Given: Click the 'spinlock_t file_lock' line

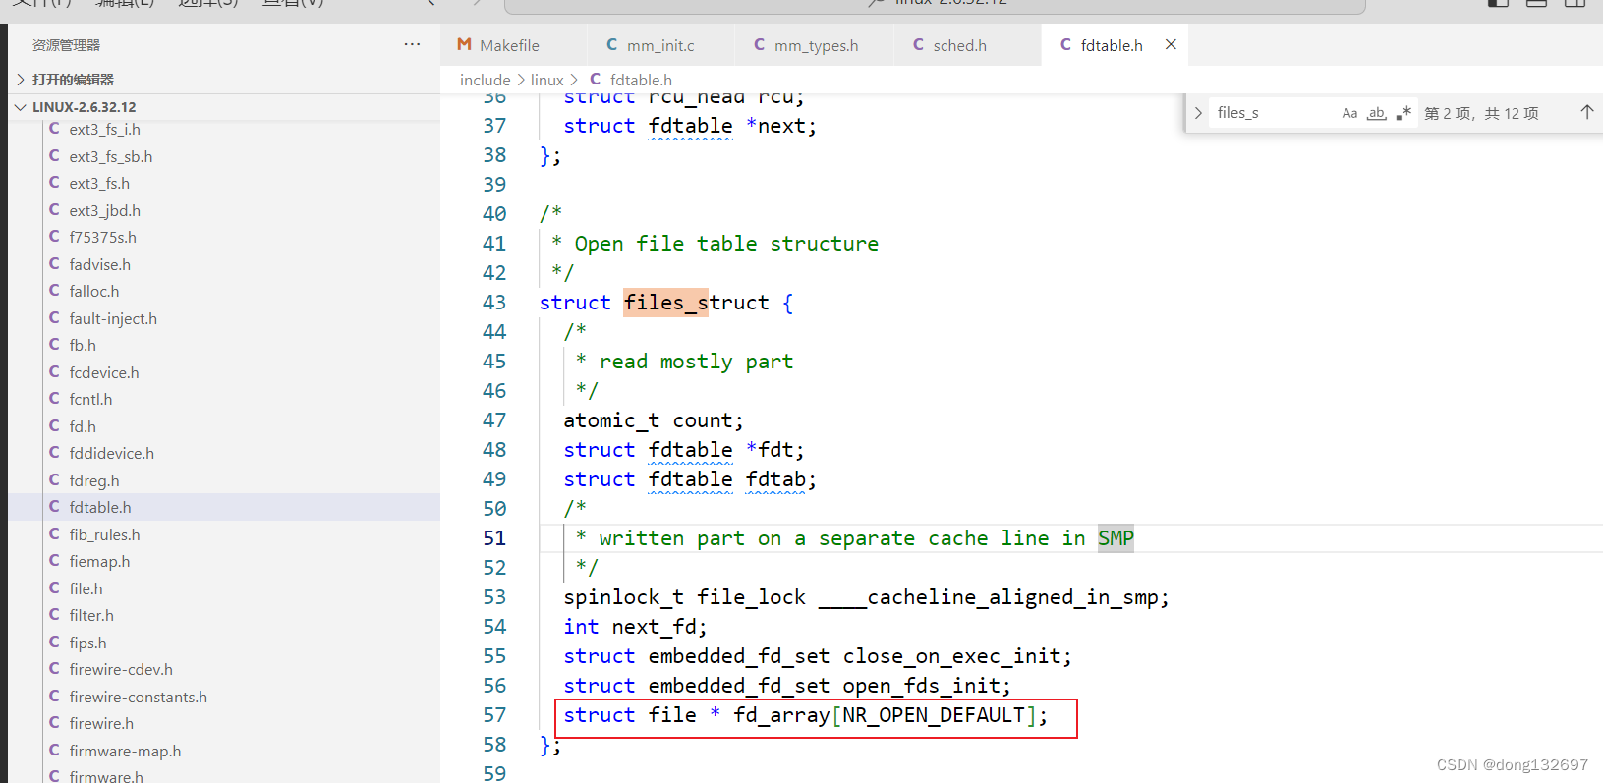Looking at the screenshot, I should (x=866, y=597).
